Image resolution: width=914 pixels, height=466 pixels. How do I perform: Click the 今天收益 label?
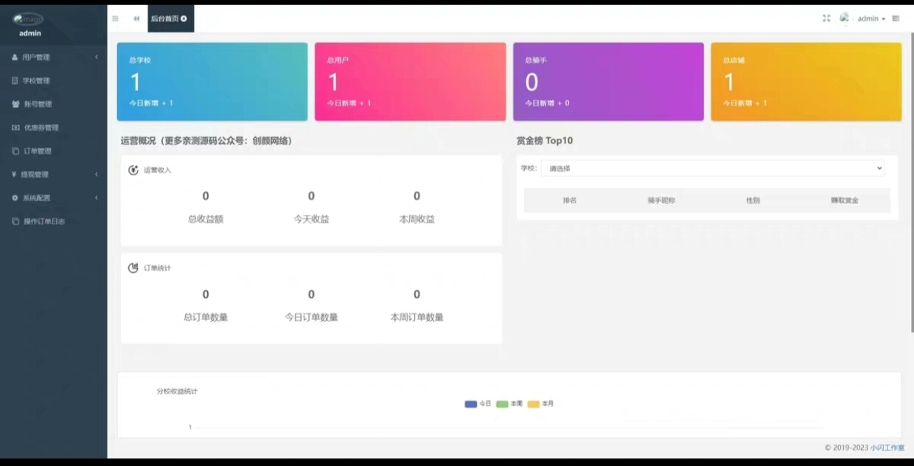311,219
